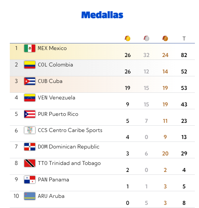Click the bronze medal column icon

click(x=165, y=38)
